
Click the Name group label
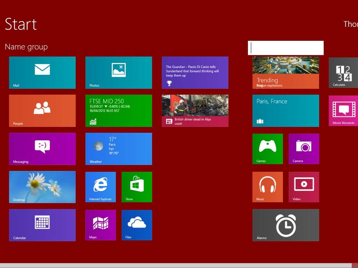26,47
